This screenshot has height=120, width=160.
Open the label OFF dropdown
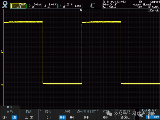click(106, 114)
